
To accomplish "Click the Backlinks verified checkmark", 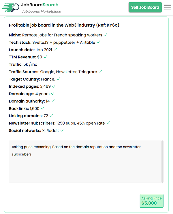I will pos(43,108).
